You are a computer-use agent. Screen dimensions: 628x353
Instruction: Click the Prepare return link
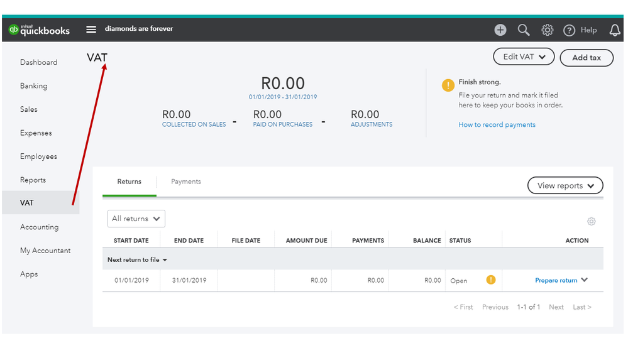(556, 281)
